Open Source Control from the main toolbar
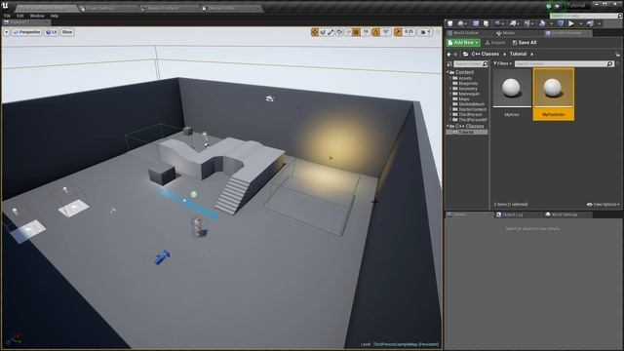The width and height of the screenshot is (624, 351). pos(460,23)
